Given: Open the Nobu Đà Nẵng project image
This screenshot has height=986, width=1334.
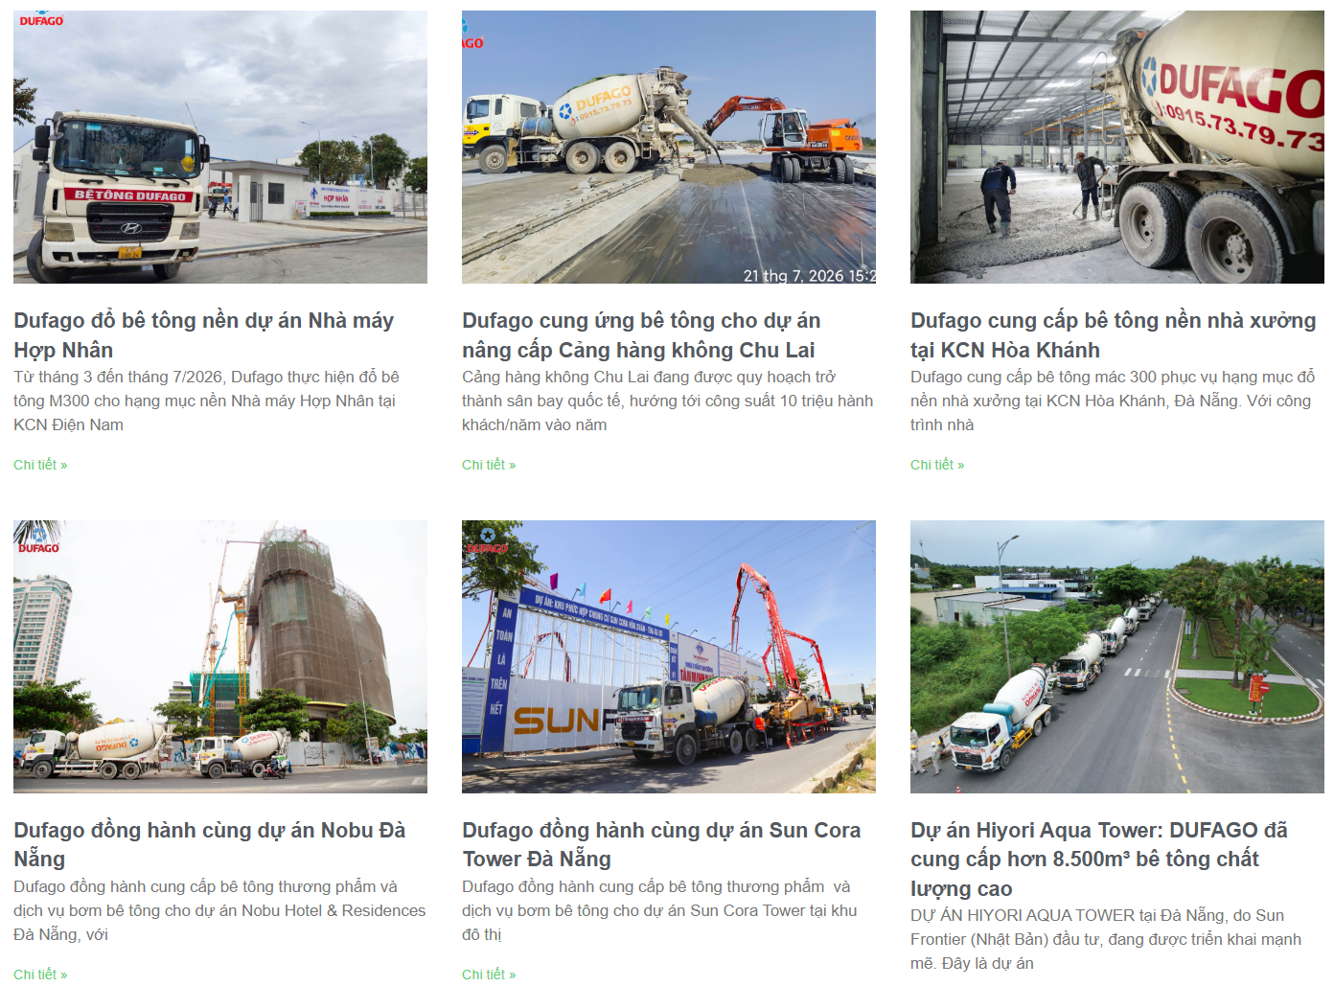Looking at the screenshot, I should [220, 656].
